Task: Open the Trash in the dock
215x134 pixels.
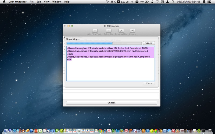Action: pos(210,131)
